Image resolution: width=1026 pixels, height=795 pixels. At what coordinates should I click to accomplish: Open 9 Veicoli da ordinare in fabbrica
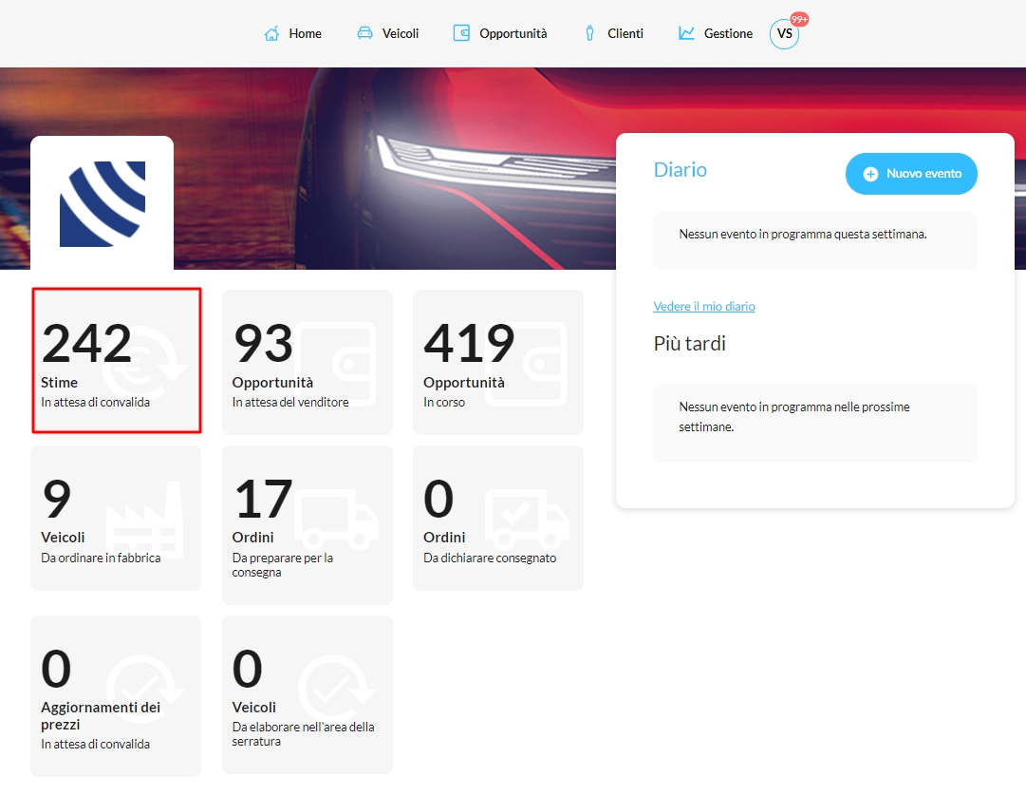point(116,518)
